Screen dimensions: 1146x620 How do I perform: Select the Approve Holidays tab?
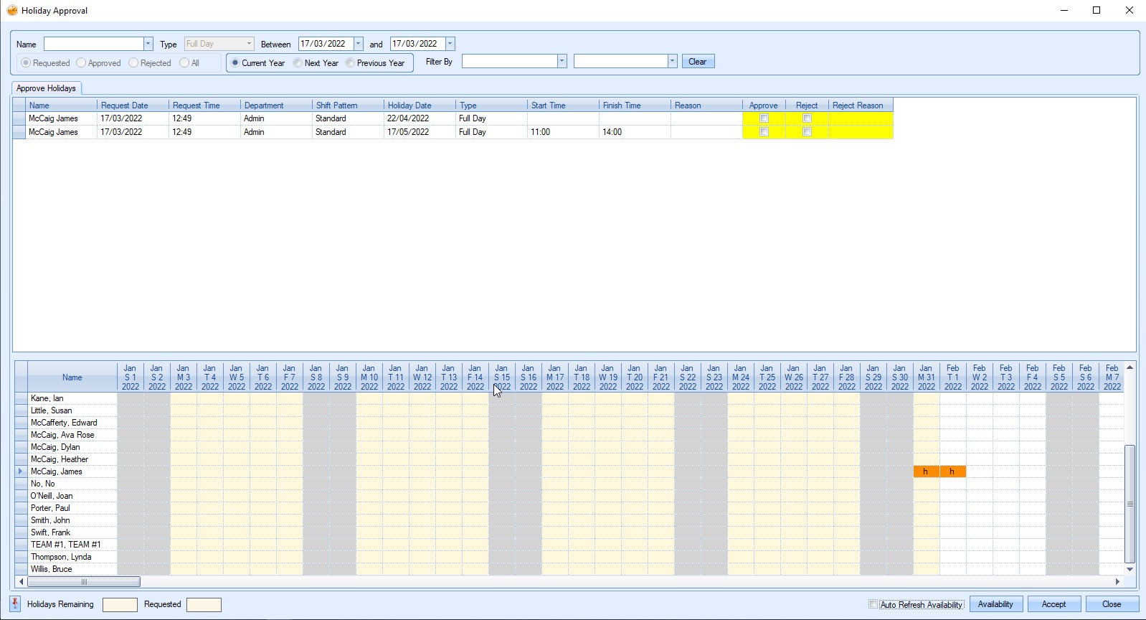(x=46, y=88)
